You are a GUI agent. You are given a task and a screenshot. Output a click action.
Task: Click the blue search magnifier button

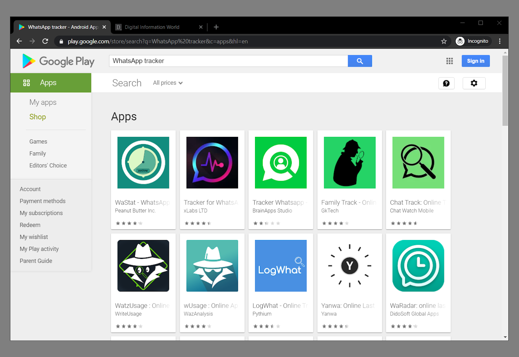tap(360, 61)
